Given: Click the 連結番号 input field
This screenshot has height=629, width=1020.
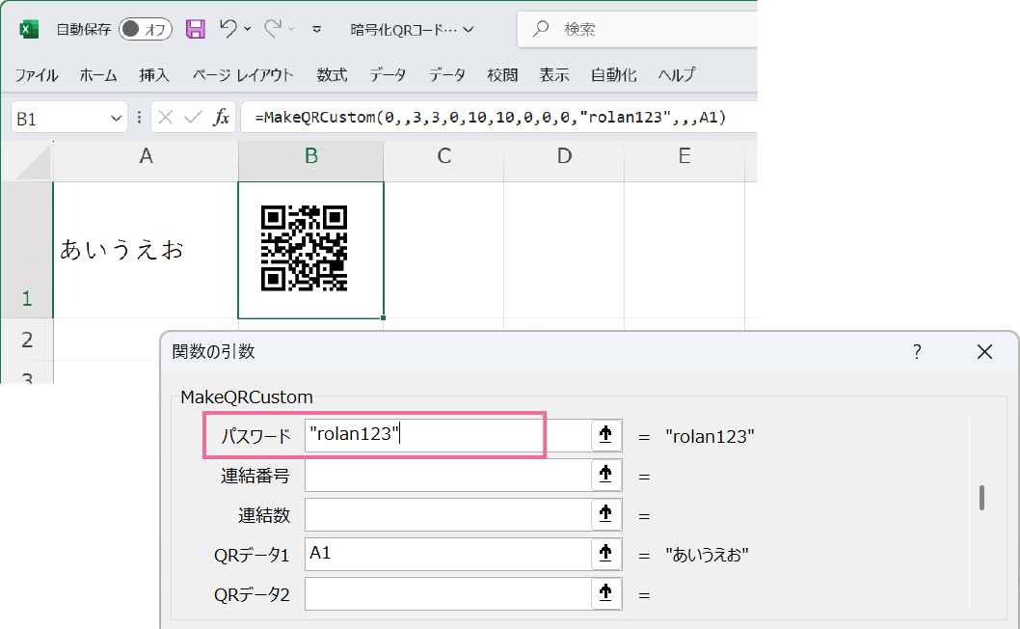Looking at the screenshot, I should [447, 476].
